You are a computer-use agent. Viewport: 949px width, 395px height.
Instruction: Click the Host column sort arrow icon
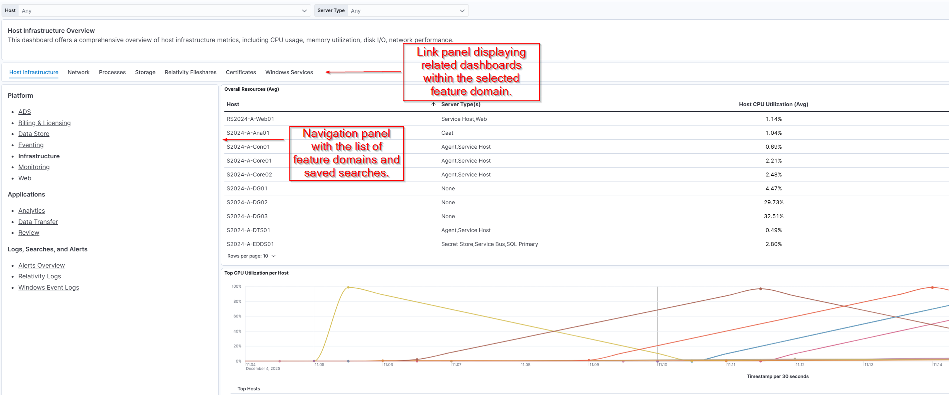tap(433, 104)
